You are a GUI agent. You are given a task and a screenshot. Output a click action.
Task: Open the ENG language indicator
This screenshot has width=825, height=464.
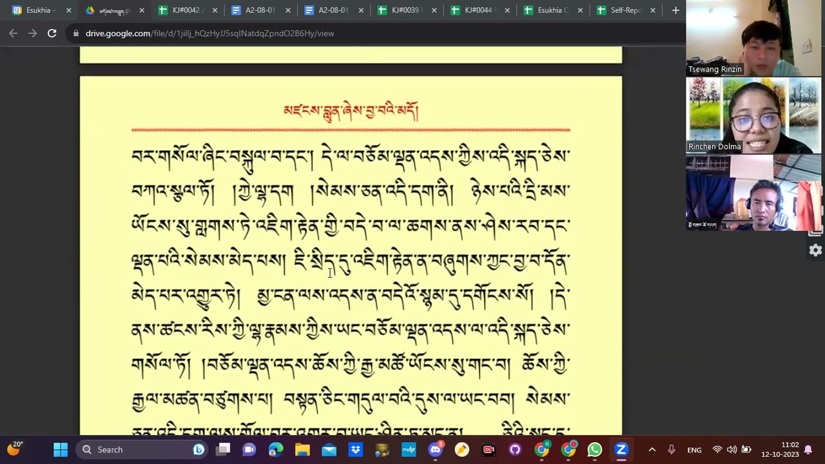(x=694, y=450)
